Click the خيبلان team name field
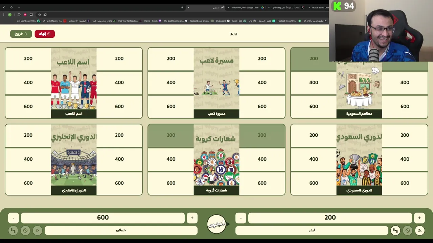 (121, 231)
